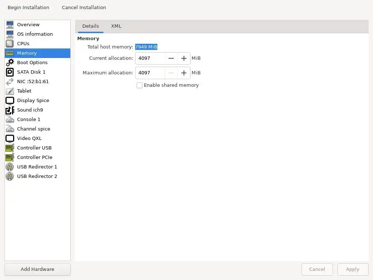Screen dimensions: 373x280
Task: Click the Apply button
Action: [x=353, y=269]
